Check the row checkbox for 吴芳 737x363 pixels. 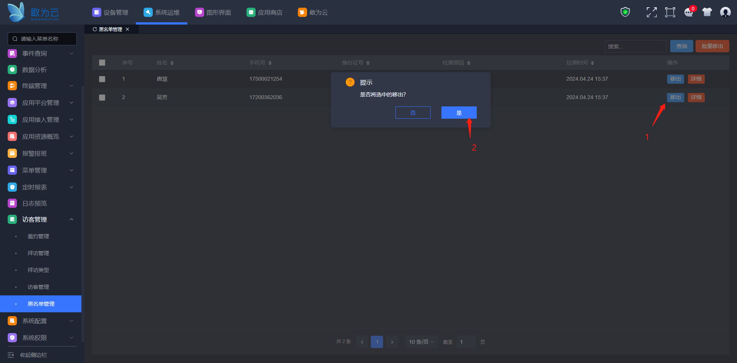point(102,98)
